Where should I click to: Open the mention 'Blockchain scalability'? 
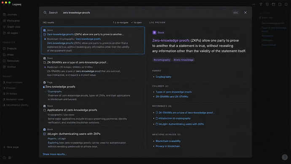click(168, 141)
